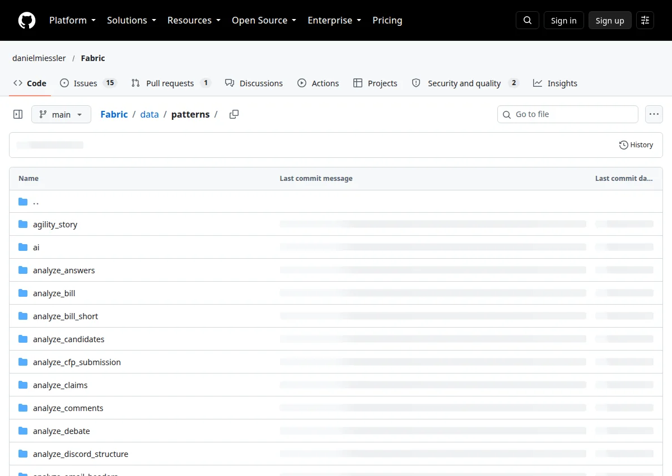The image size is (672, 476).
Task: Click the agility_story folder icon
Action: (23, 225)
